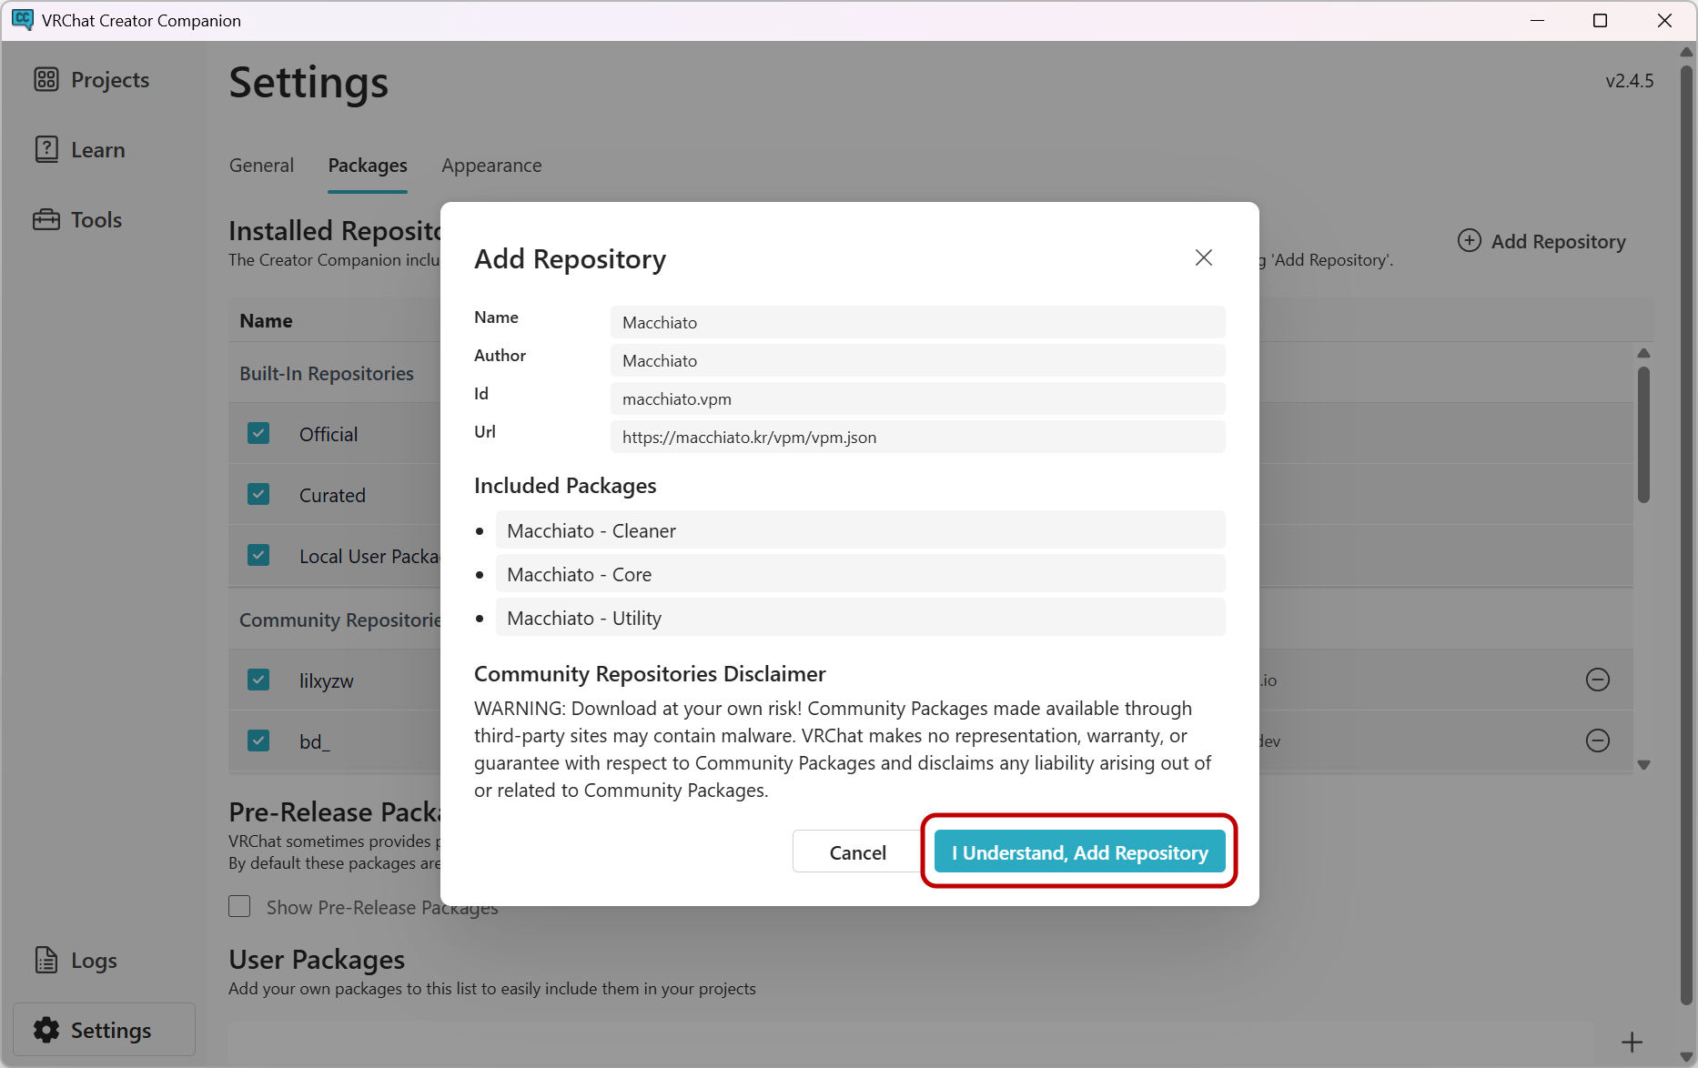Uncheck the lilxyzw repository checkbox

tap(258, 680)
